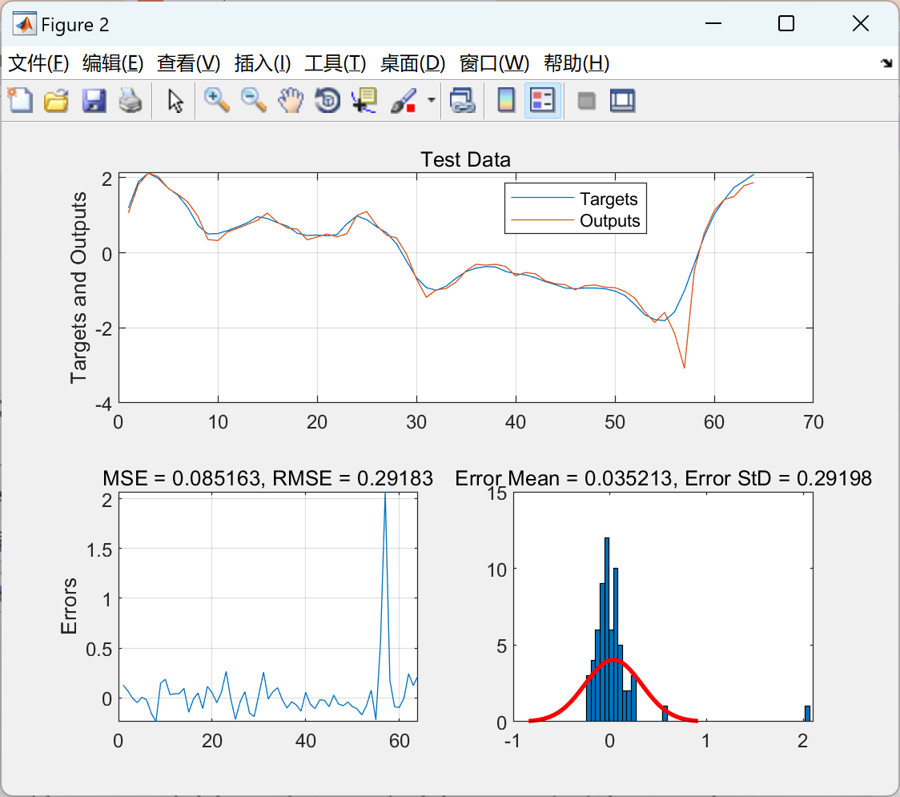Open the 工具(T) menu
The image size is (900, 797).
pyautogui.click(x=335, y=63)
